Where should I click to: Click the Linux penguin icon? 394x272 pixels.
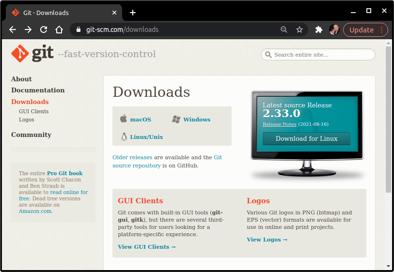tap(124, 137)
